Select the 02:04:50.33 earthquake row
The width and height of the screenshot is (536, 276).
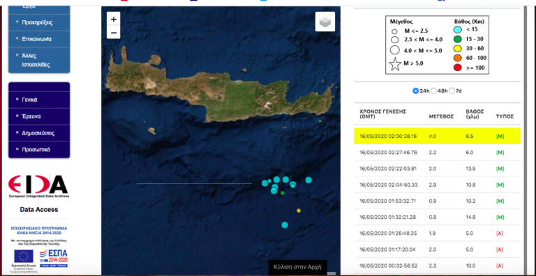click(437, 185)
